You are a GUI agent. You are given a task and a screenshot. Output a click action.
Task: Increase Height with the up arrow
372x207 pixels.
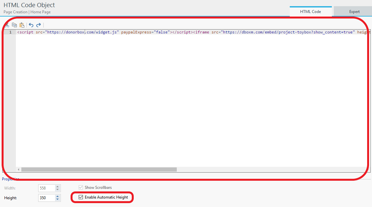pos(58,196)
